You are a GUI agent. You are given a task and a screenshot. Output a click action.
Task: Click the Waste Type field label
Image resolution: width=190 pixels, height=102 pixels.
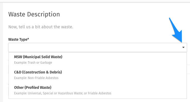pos(18,39)
